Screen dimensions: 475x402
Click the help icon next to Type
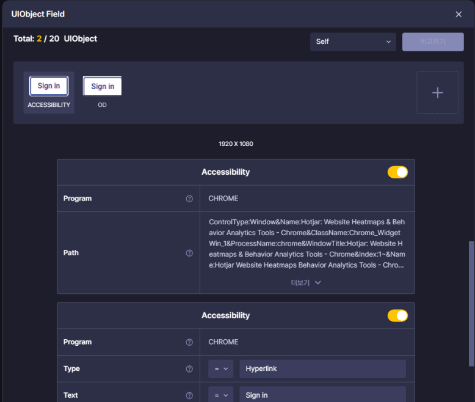(x=189, y=369)
